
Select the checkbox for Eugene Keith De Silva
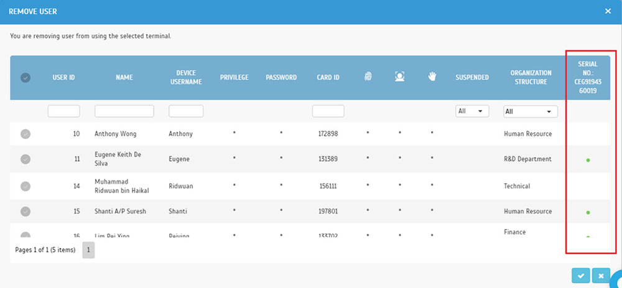coord(26,159)
